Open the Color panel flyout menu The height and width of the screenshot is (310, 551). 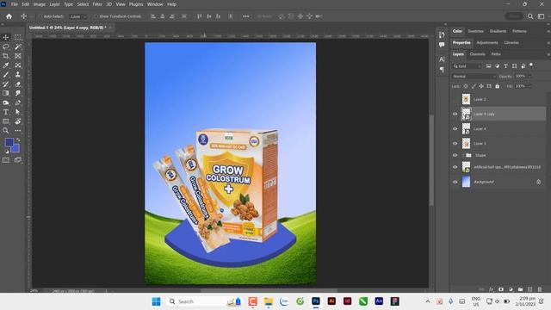pos(548,31)
